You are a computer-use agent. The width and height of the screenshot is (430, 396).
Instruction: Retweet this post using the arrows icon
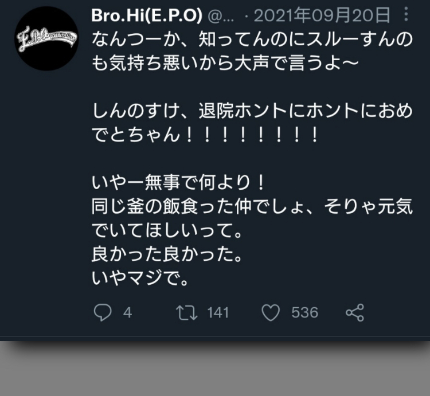pyautogui.click(x=186, y=313)
